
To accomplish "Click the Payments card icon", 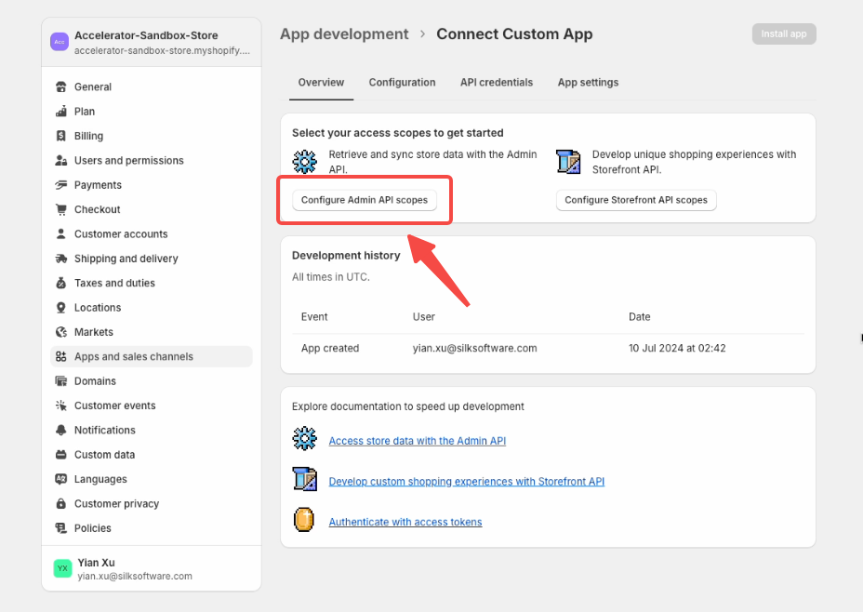I will coord(61,185).
